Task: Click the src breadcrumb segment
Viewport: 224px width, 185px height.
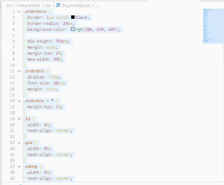Action: click(x=9, y=5)
